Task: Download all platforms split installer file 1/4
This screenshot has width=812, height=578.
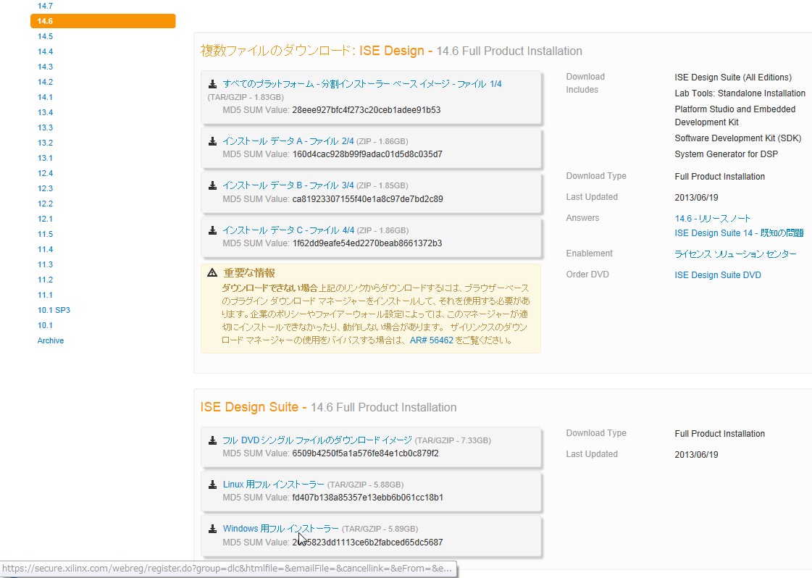Action: click(x=362, y=84)
